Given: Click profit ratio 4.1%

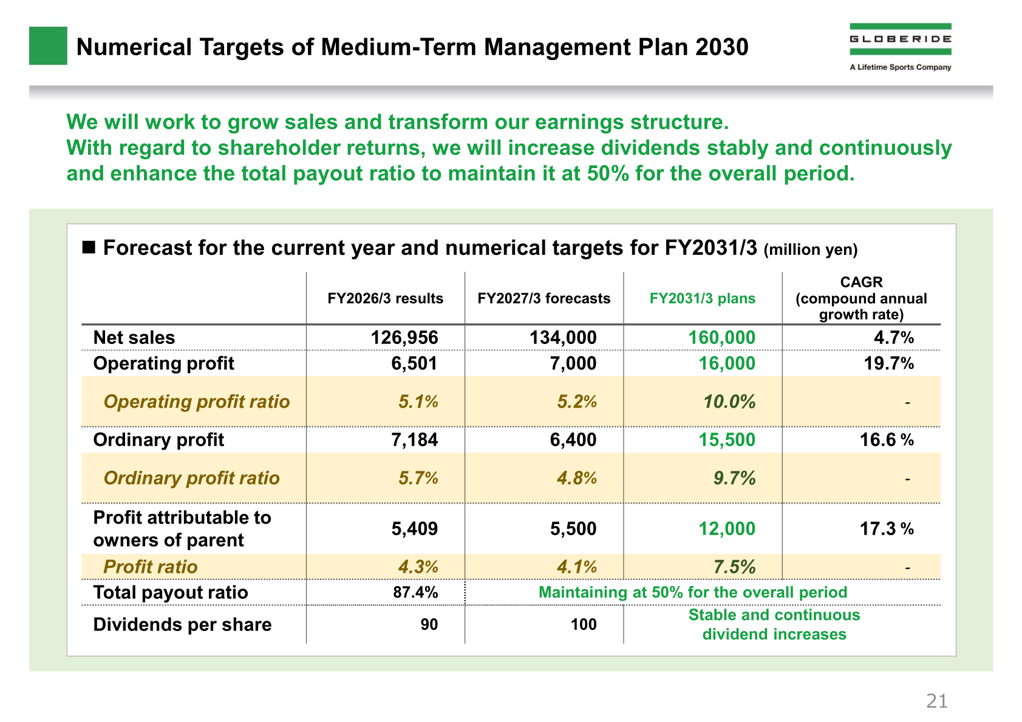Looking at the screenshot, I should point(577,567).
